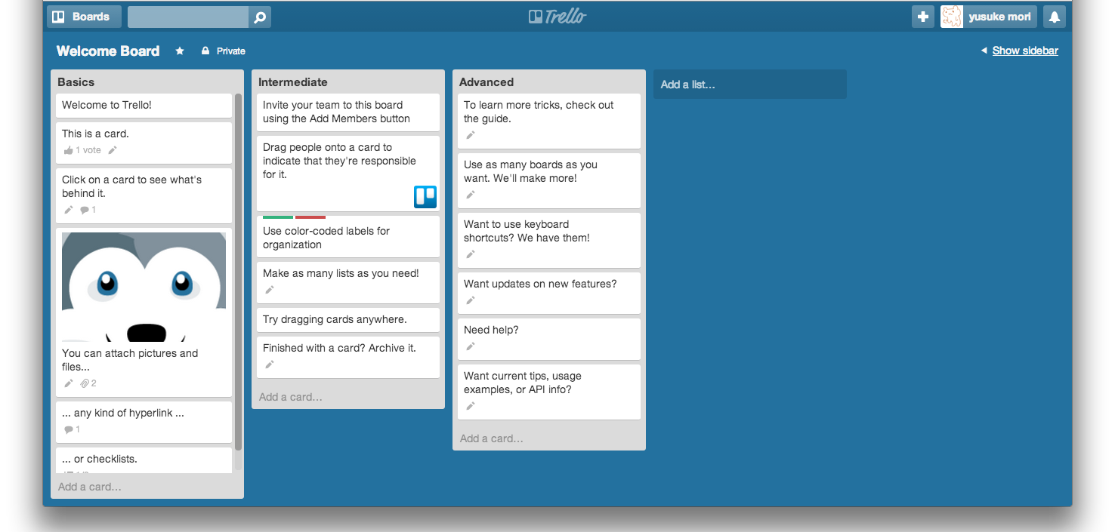Open 'Want to use keyboard shortcuts?' card text

click(527, 231)
